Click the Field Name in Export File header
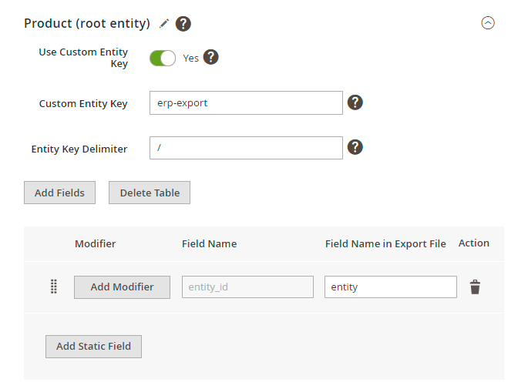The height and width of the screenshot is (389, 528). pyautogui.click(x=385, y=243)
